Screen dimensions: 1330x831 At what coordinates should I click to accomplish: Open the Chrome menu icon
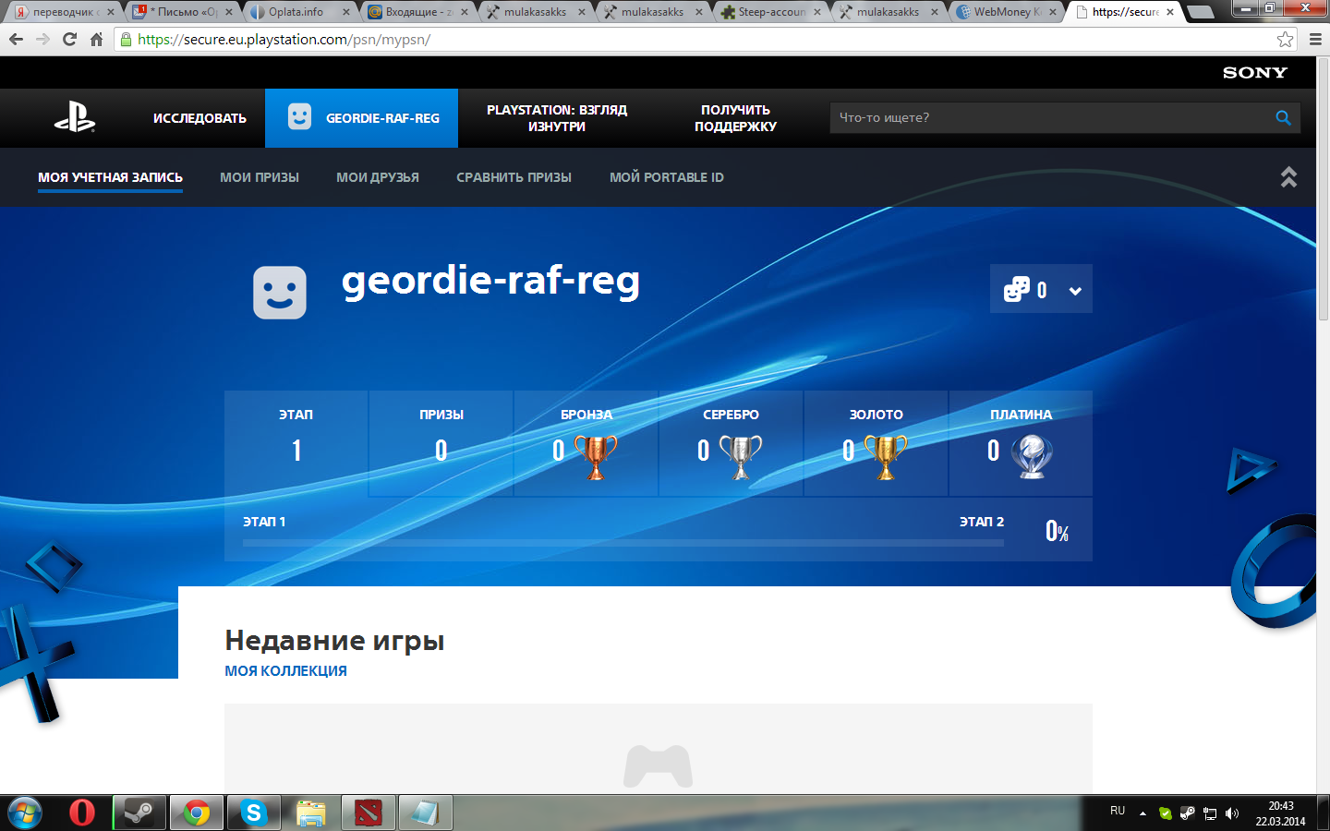(x=1315, y=39)
